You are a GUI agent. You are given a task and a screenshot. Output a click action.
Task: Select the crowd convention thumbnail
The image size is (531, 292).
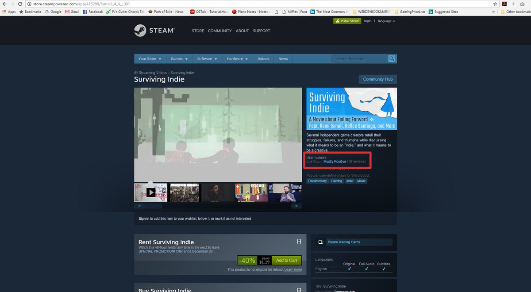tap(185, 192)
